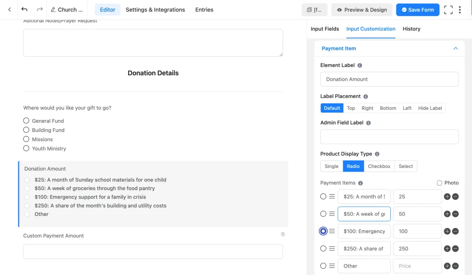Image resolution: width=472 pixels, height=275 pixels.
Task: Click the Admin Field Label input
Action: click(x=389, y=137)
